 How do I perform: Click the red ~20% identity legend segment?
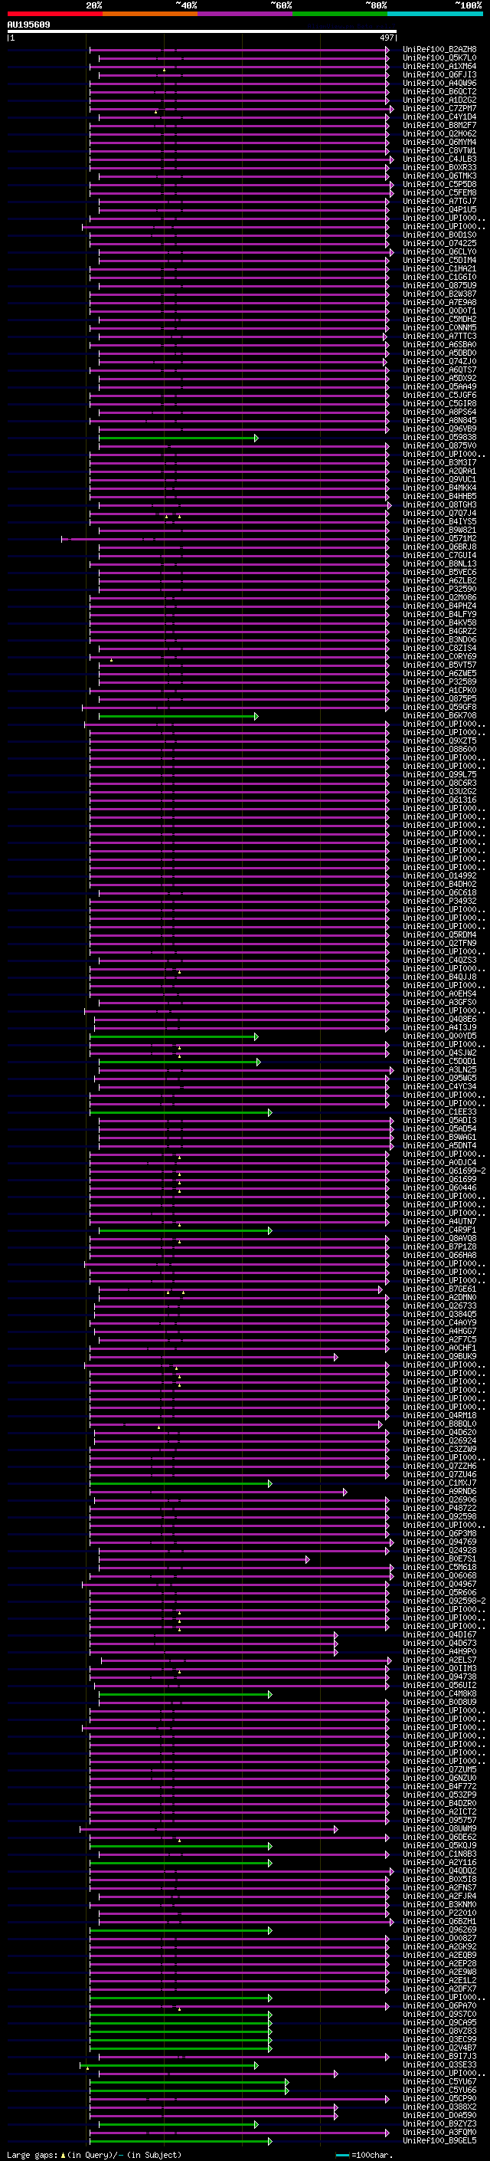[54, 14]
